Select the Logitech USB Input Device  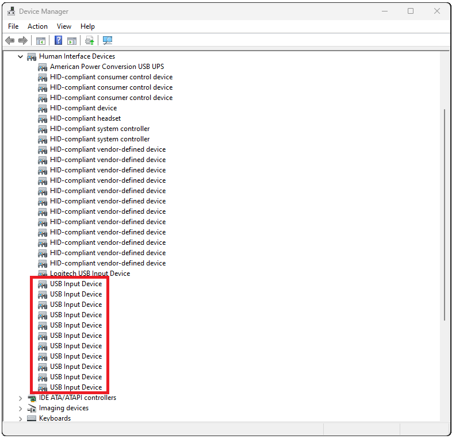point(90,274)
